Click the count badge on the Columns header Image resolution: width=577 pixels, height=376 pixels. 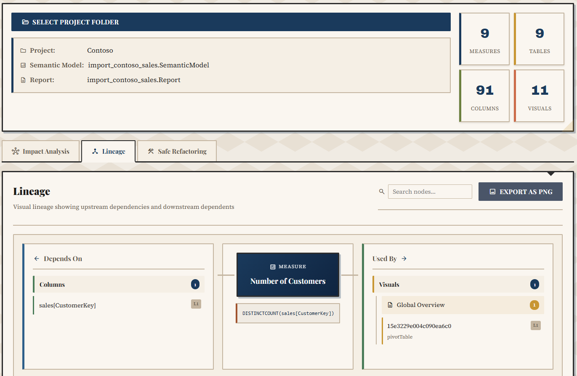[195, 284]
